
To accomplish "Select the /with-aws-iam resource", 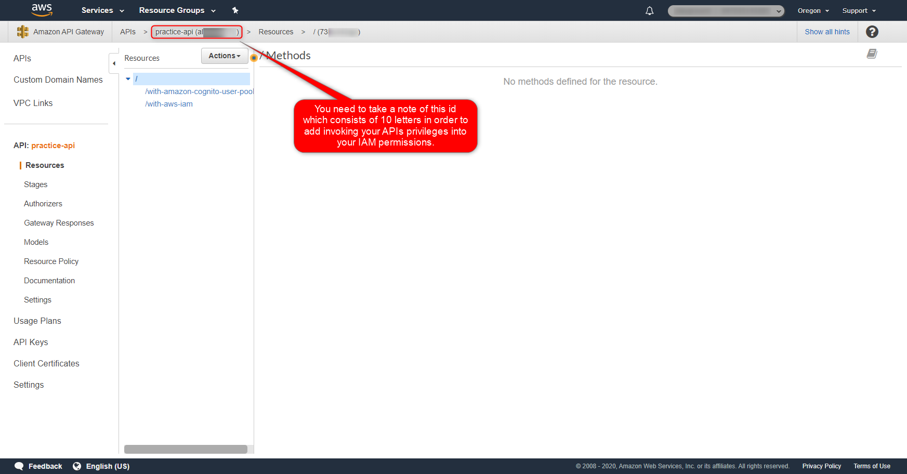I will (169, 104).
